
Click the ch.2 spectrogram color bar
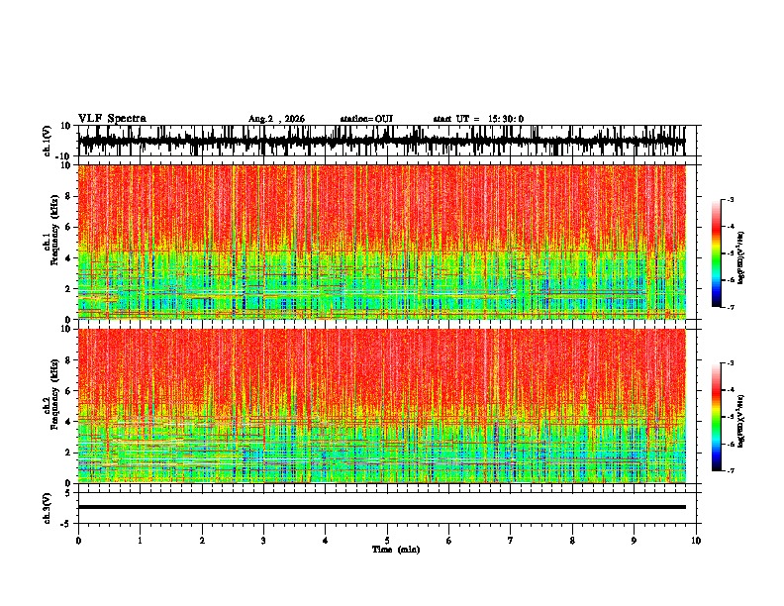[717, 417]
